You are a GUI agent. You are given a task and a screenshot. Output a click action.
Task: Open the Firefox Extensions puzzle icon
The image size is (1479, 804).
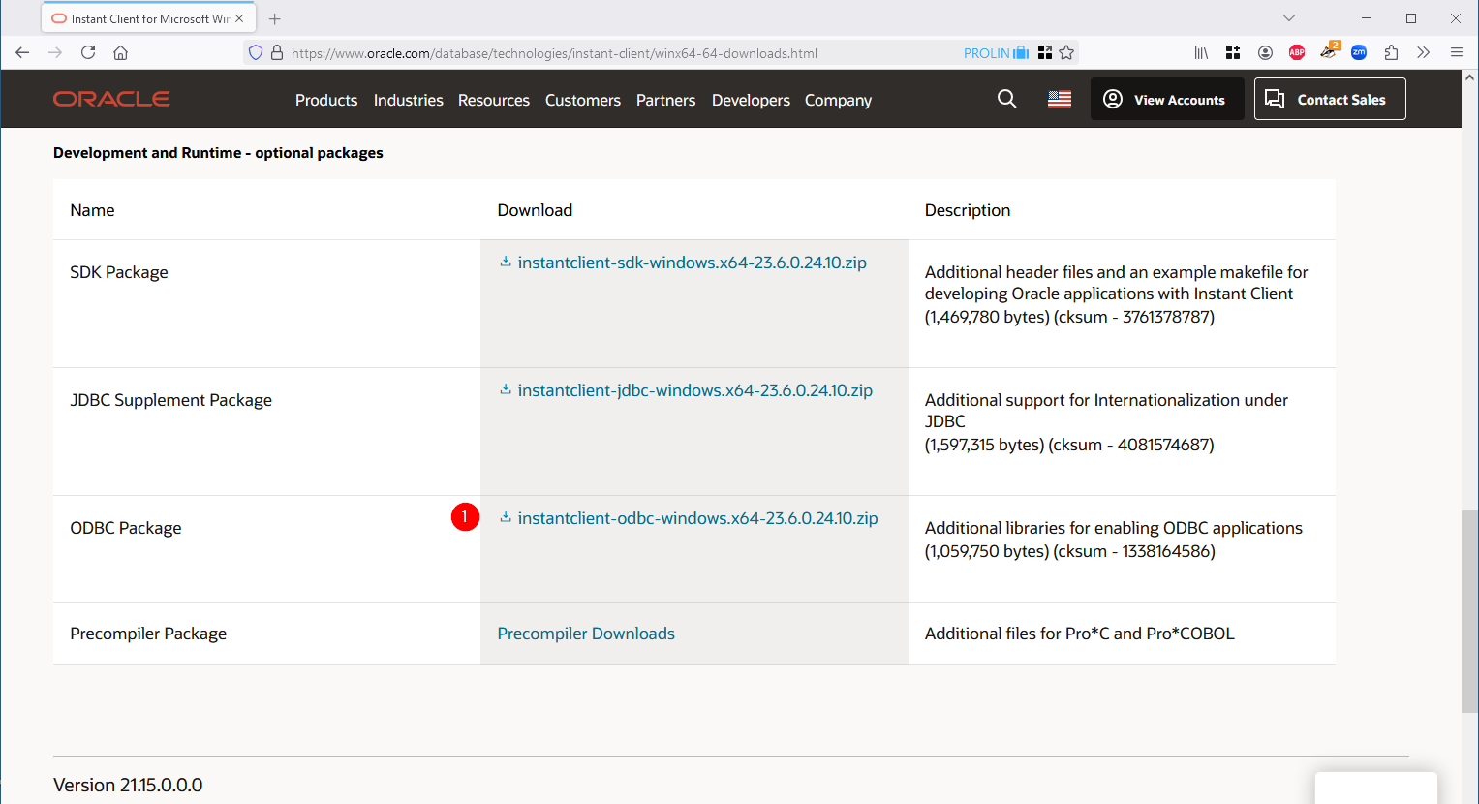click(1391, 52)
